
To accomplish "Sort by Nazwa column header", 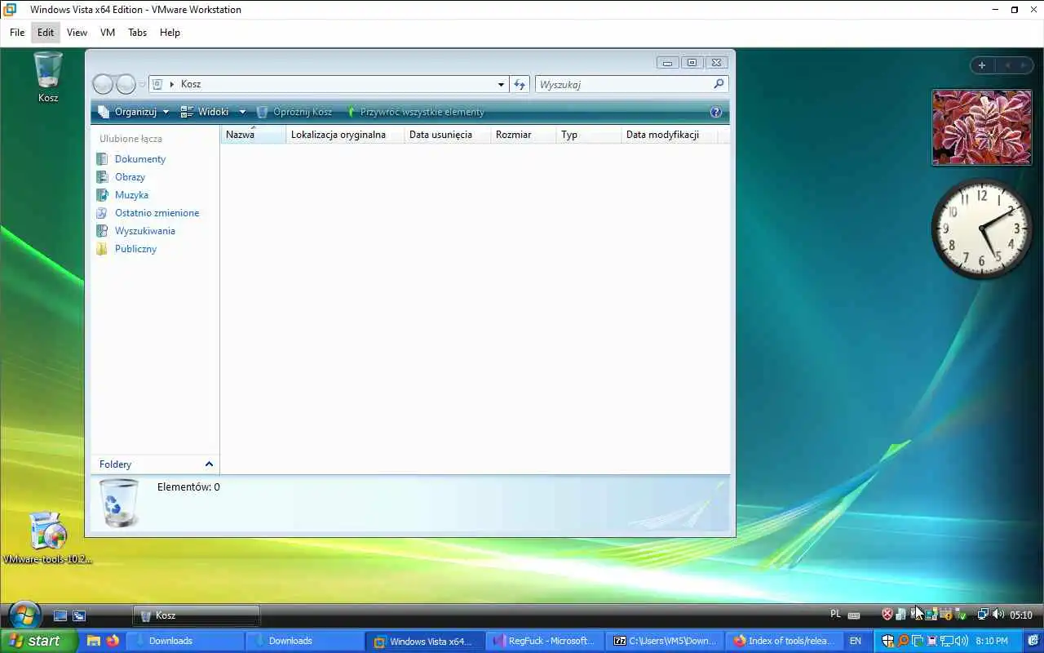I will point(253,135).
